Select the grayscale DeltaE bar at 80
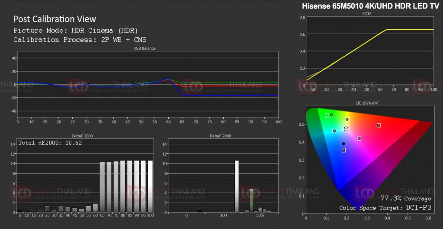This screenshot has height=229, width=443. (122, 186)
